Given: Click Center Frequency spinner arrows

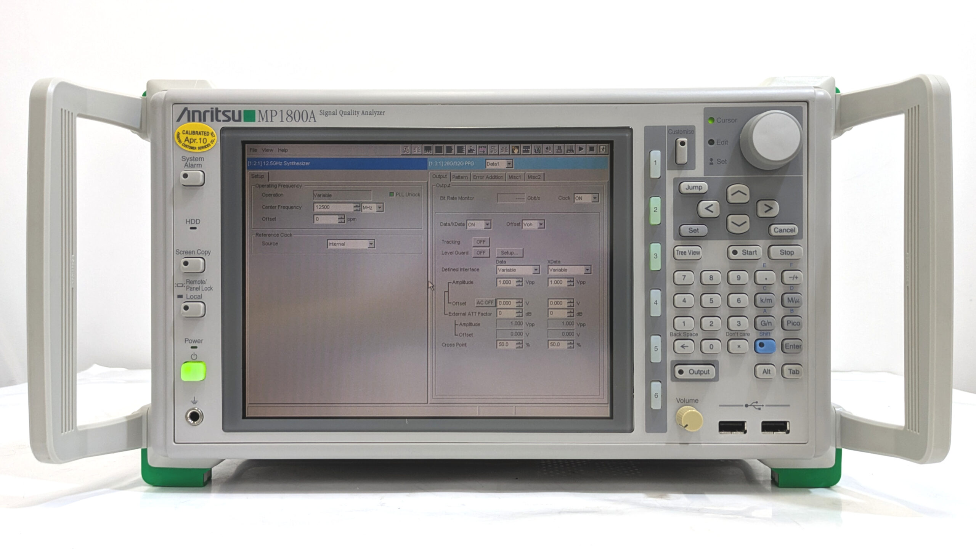Looking at the screenshot, I should (356, 207).
